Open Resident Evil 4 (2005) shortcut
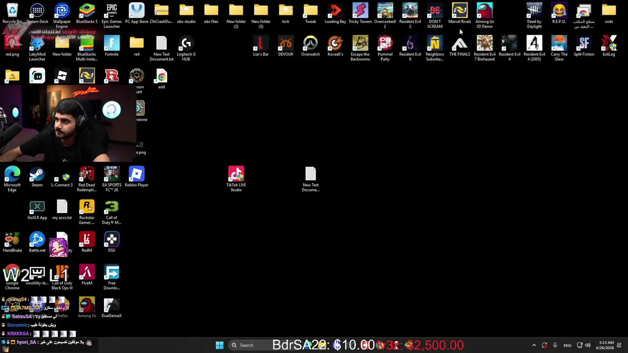 [x=534, y=49]
